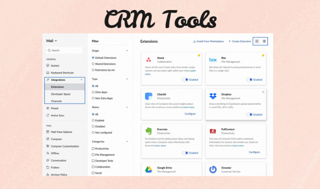Open Clearbit Learn more link

188,107
